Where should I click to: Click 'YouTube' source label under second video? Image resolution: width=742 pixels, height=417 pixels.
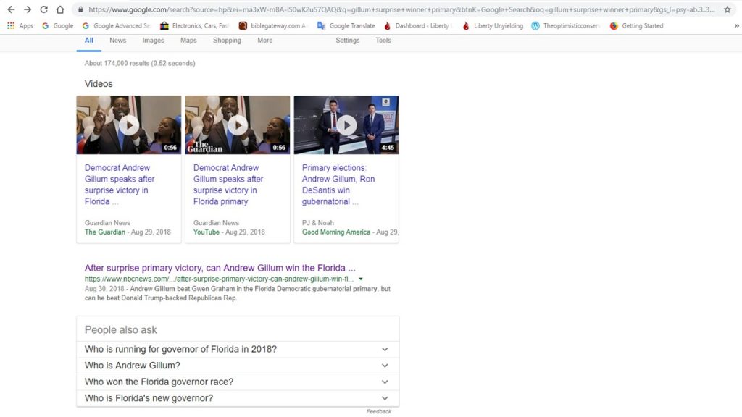coord(207,232)
